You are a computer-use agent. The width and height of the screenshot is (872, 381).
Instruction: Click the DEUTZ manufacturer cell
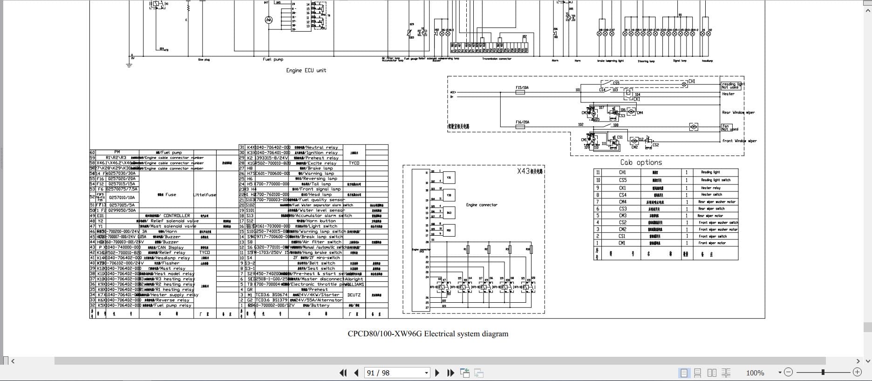point(354,295)
